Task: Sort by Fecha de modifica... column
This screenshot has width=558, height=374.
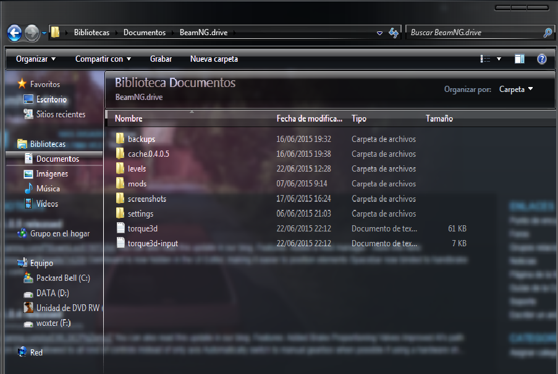Action: (x=309, y=118)
